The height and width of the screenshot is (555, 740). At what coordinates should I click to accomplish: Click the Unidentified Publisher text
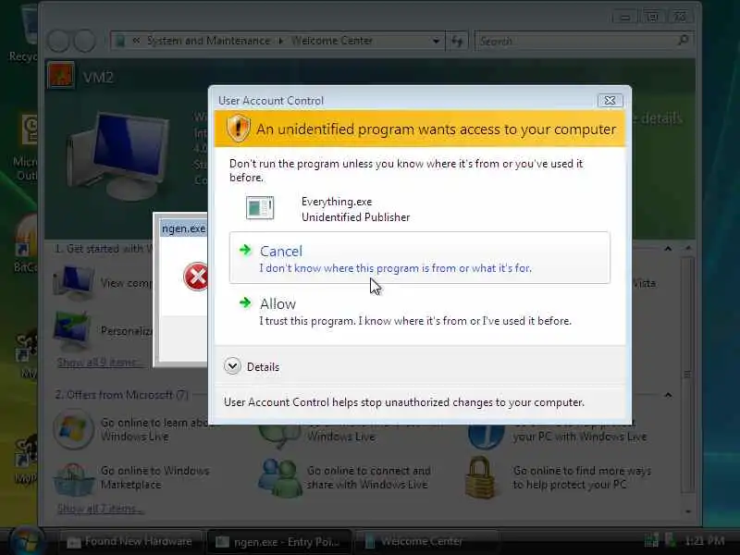click(355, 217)
